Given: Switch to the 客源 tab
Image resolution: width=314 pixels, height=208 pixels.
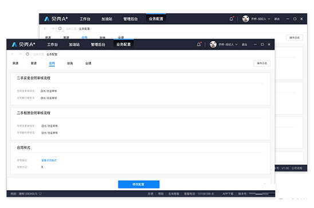Looking at the screenshot, I should tap(34, 63).
